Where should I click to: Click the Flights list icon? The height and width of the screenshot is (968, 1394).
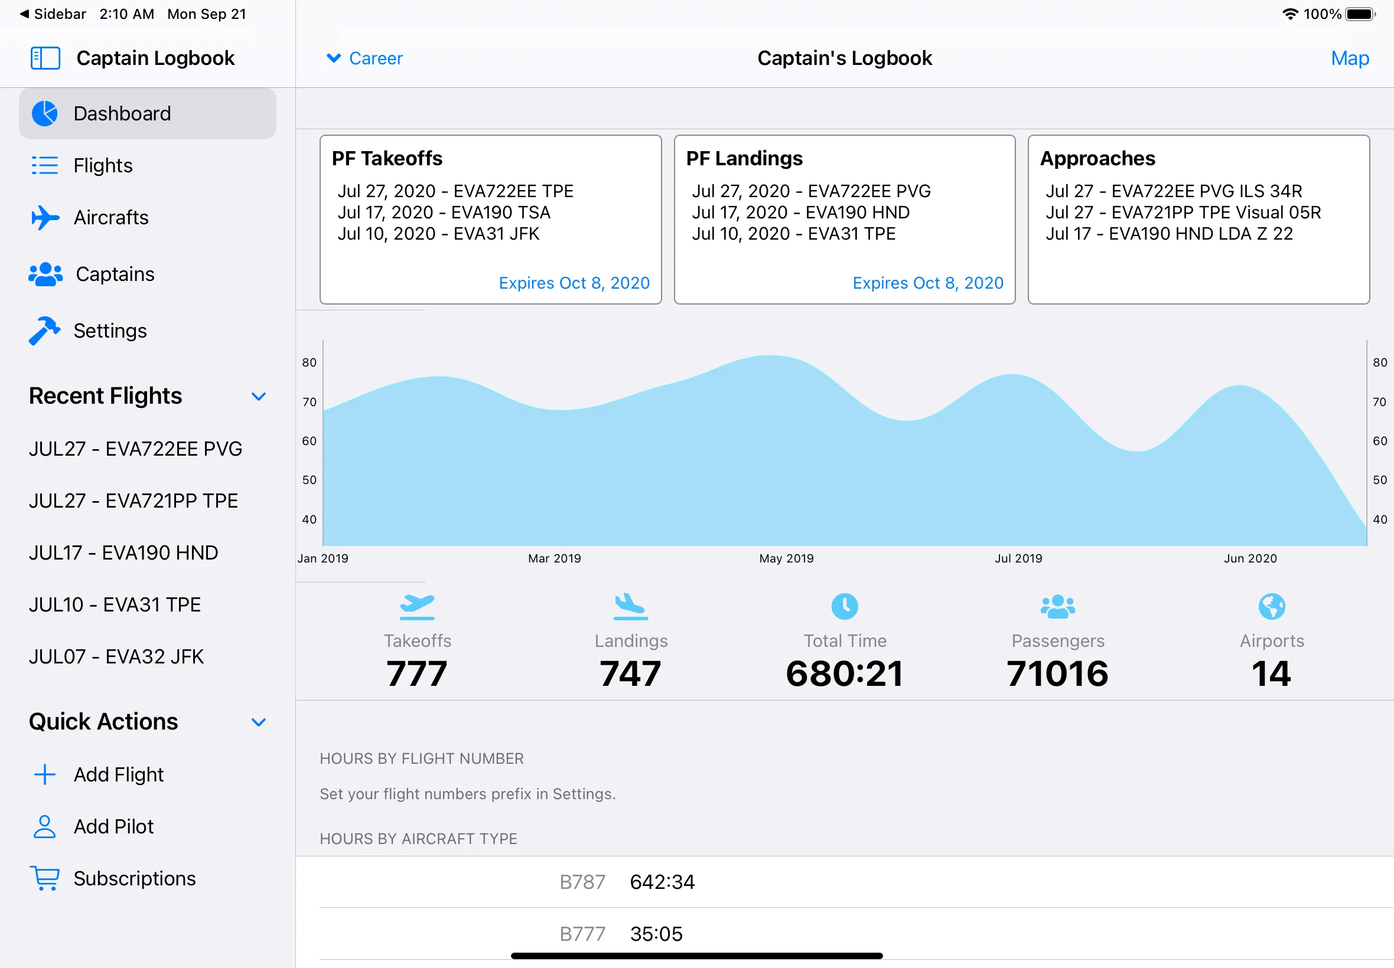[x=45, y=166]
